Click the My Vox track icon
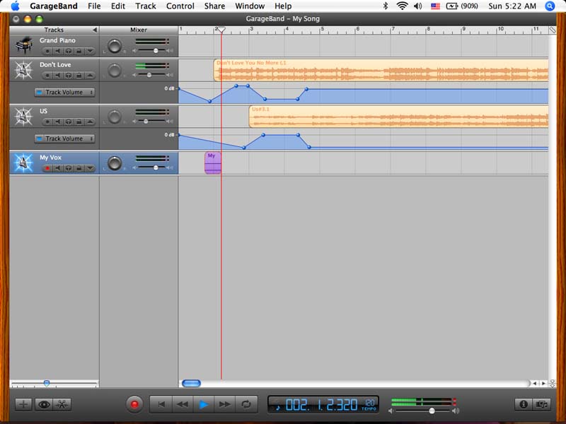Image resolution: width=566 pixels, height=424 pixels. 23,163
